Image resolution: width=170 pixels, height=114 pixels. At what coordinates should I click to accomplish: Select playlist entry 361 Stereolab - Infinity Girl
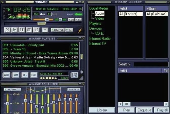click(40, 45)
